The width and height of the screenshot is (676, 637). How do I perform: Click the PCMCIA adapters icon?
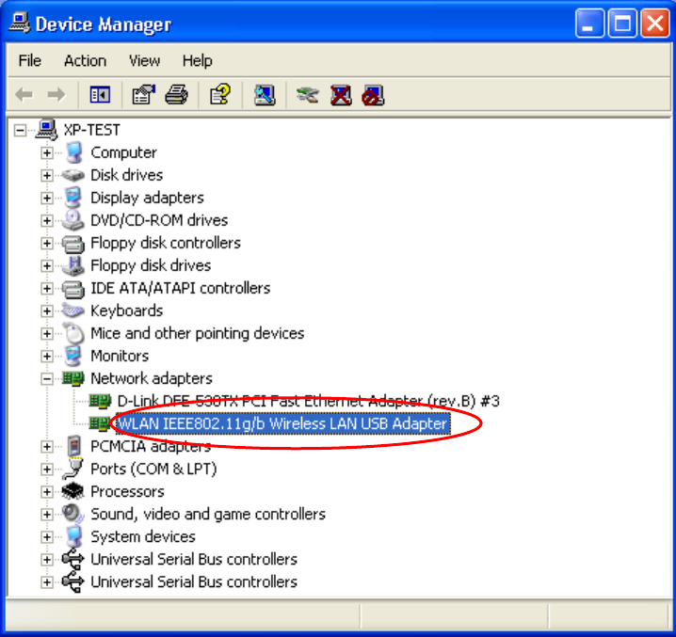click(x=74, y=446)
